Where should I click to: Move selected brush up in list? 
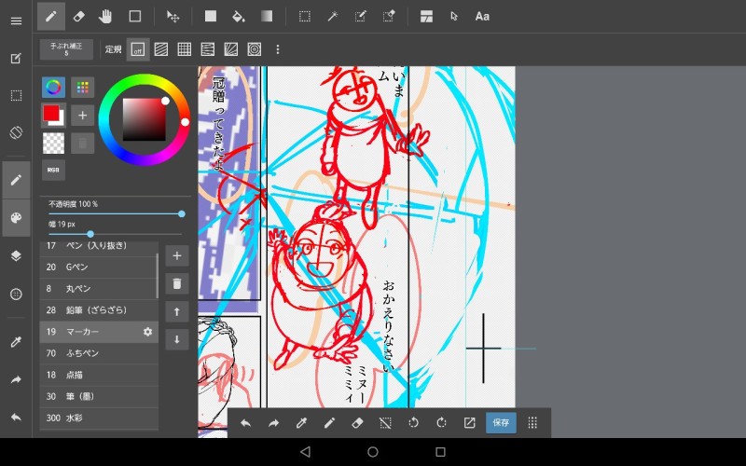(x=177, y=312)
